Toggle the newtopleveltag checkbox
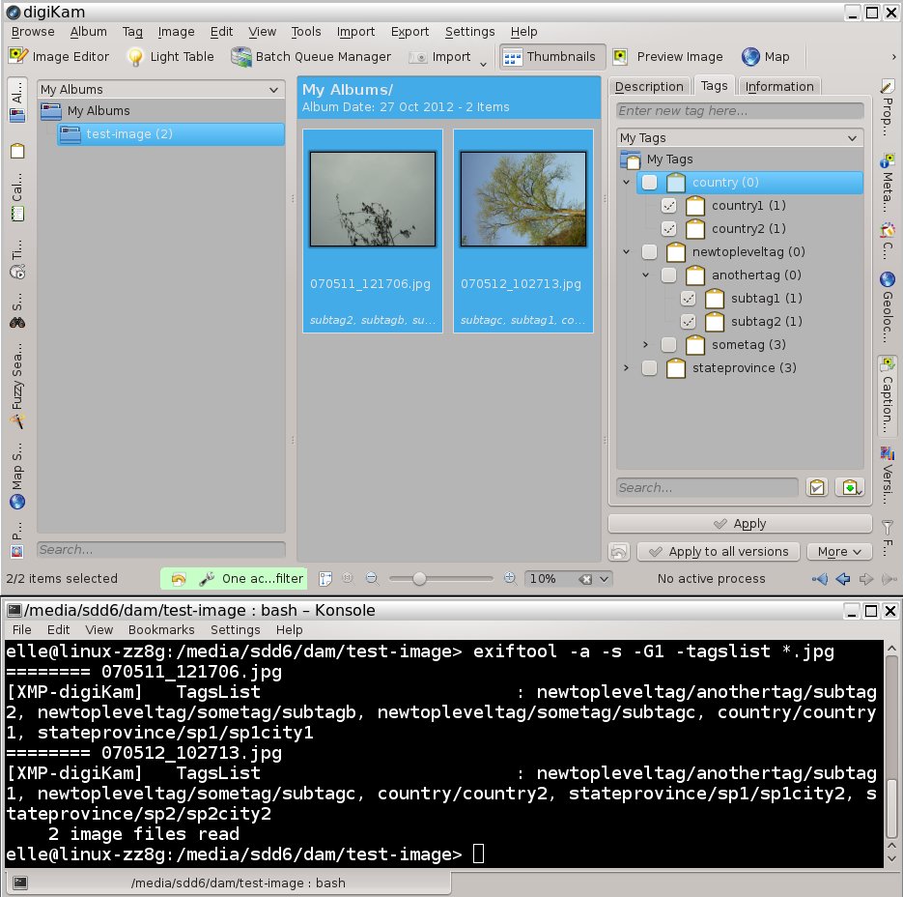This screenshot has width=903, height=897. pyautogui.click(x=650, y=252)
